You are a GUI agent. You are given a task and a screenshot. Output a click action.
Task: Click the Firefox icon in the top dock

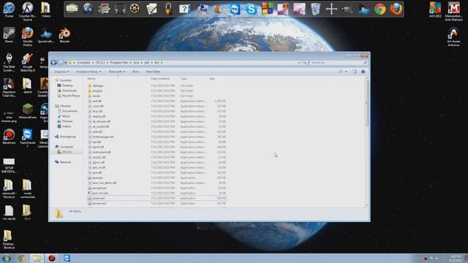point(396,9)
